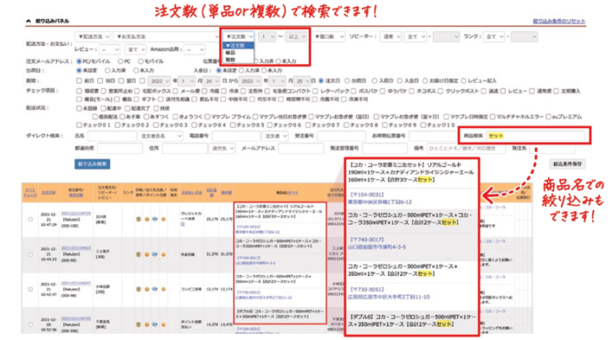The image size is (612, 340).
Task: Collapse the 絞り込みパネル caret
Action: [x=29, y=21]
